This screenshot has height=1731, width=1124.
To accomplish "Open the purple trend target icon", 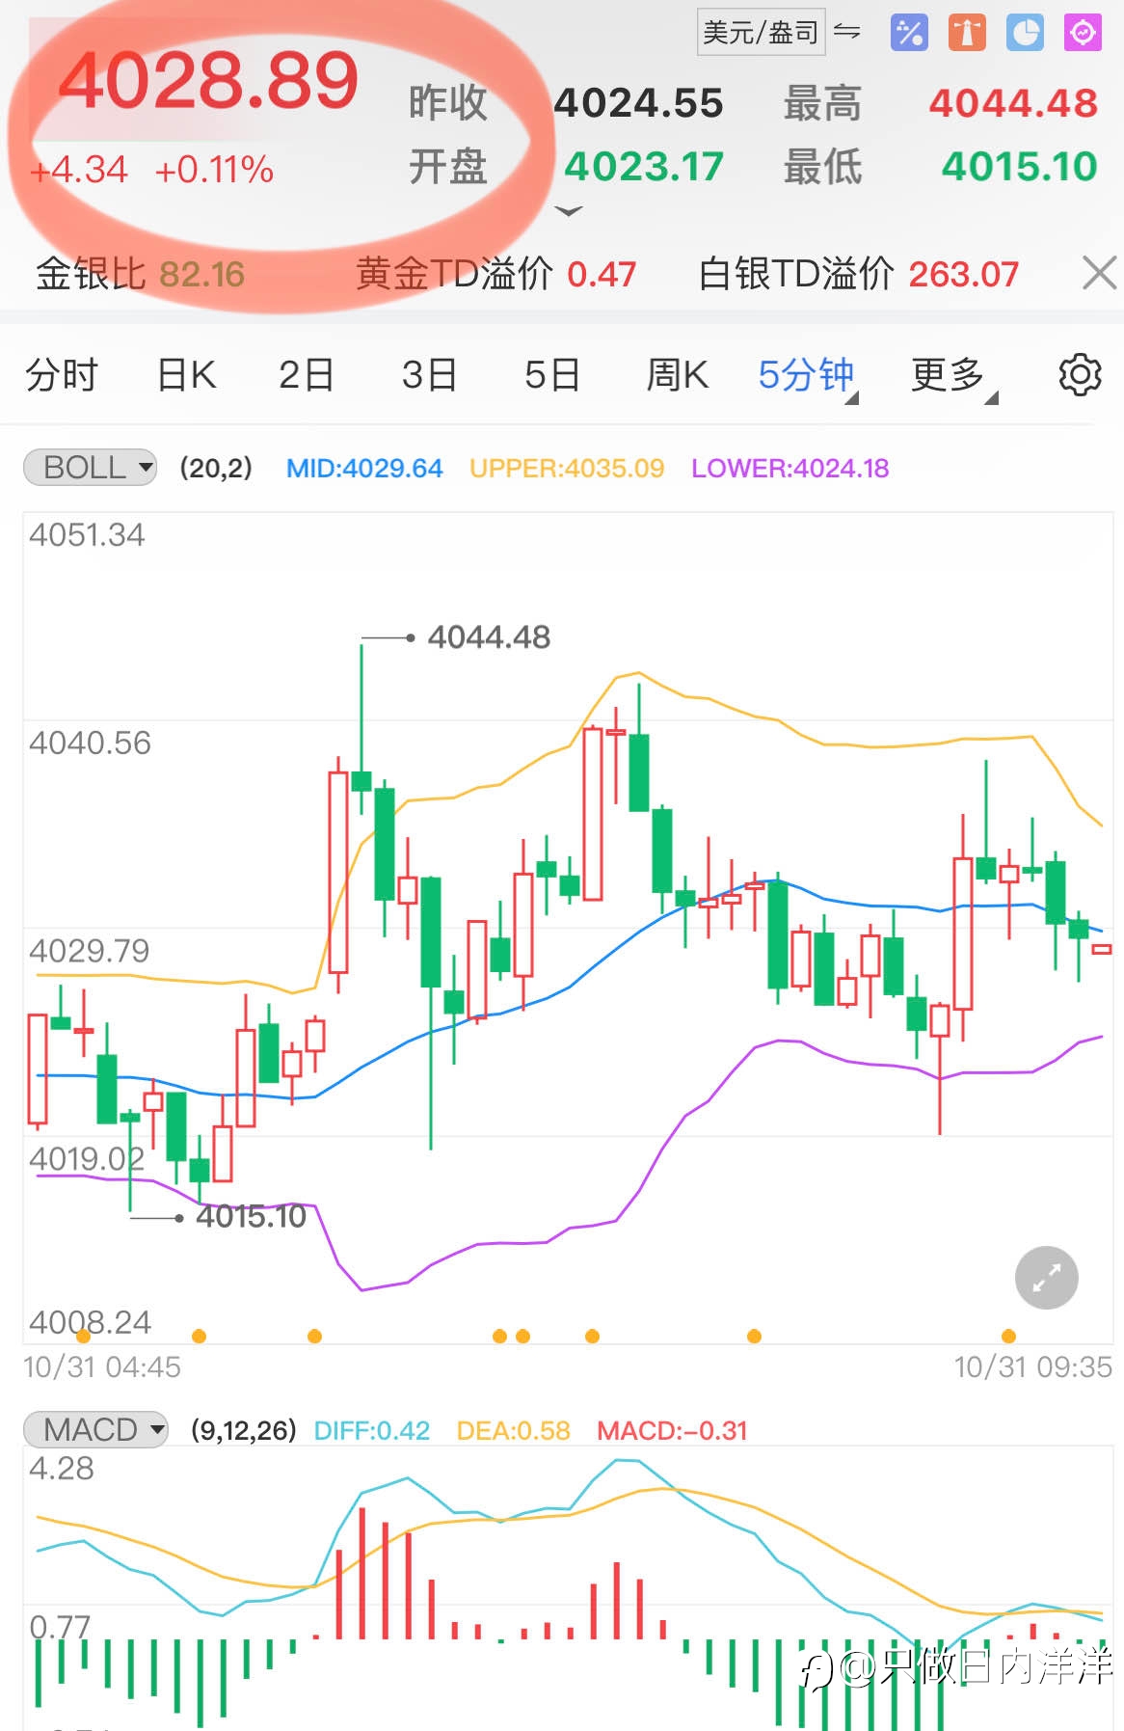I will [1083, 32].
